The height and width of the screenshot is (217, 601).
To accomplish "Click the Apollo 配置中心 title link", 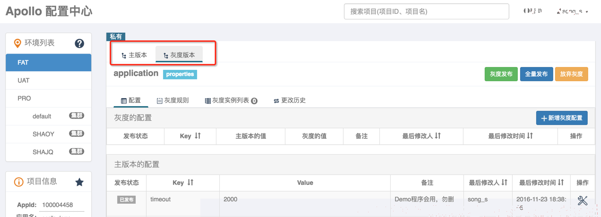I will (49, 11).
